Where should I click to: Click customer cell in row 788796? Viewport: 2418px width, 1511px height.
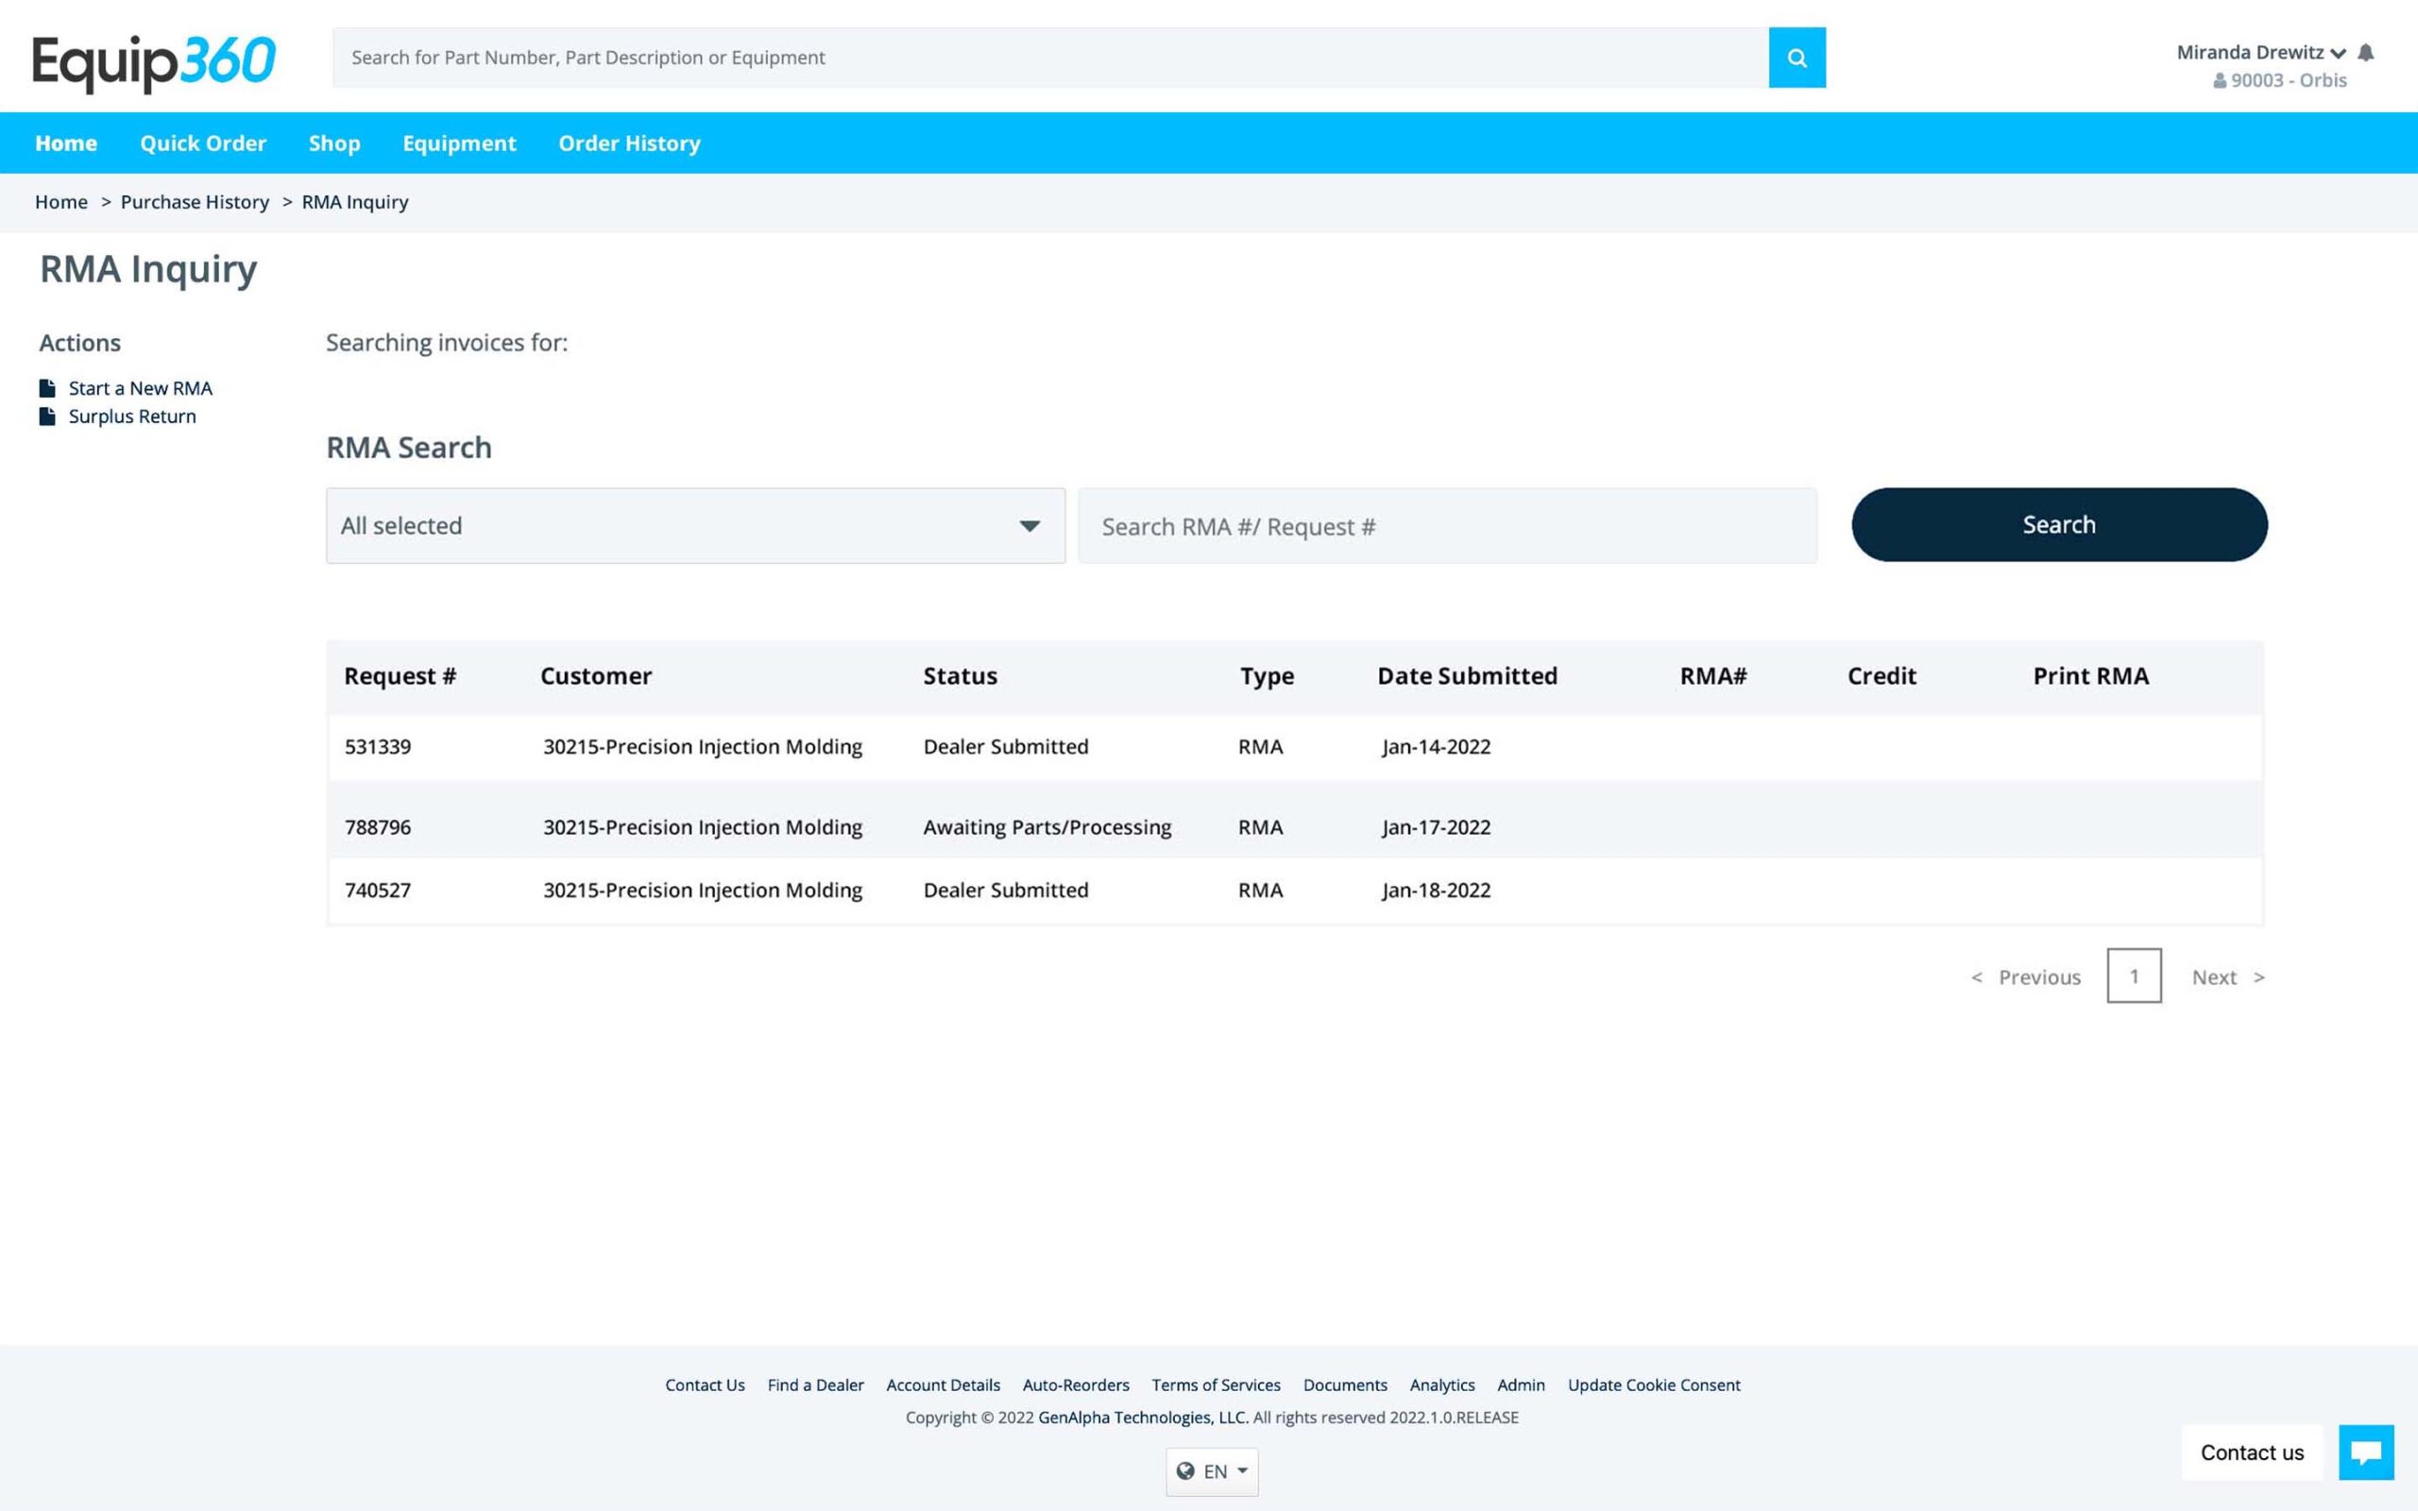(x=703, y=827)
